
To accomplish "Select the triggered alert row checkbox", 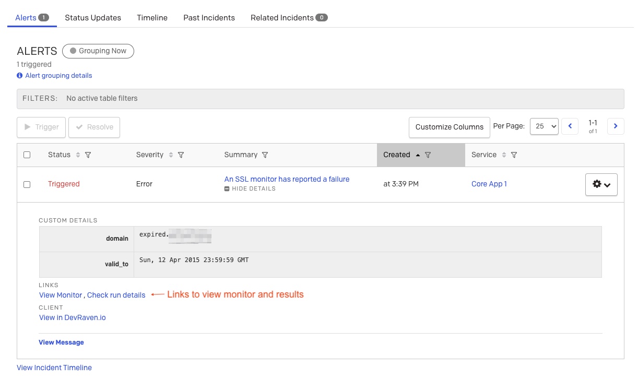I will point(27,184).
